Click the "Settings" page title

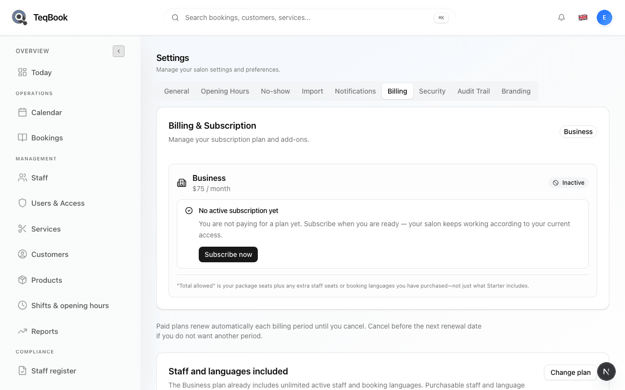click(x=172, y=58)
